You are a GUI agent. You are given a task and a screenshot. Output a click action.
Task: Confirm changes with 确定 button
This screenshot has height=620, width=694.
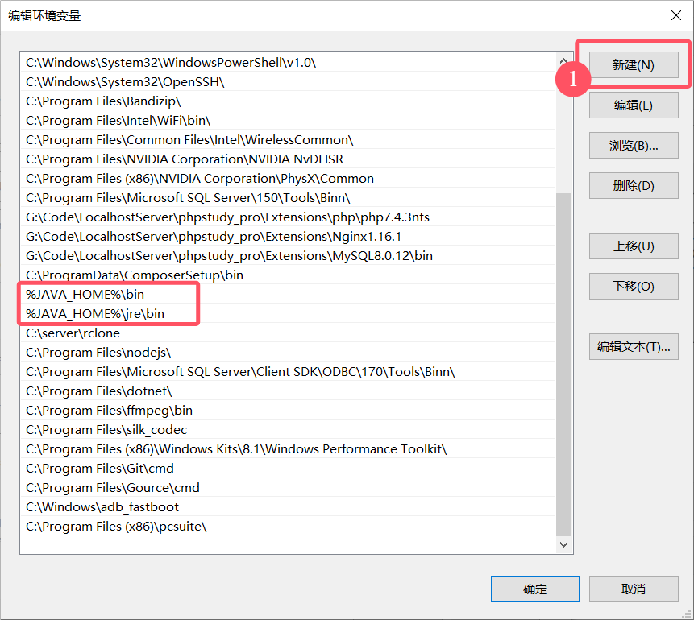[x=534, y=589]
